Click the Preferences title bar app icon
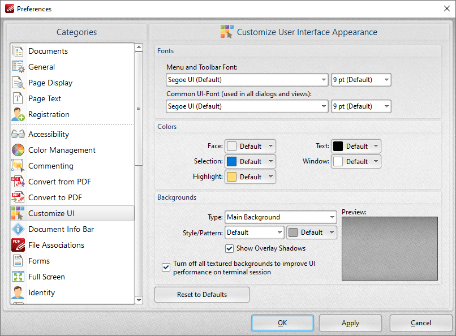The image size is (456, 336). click(10, 8)
